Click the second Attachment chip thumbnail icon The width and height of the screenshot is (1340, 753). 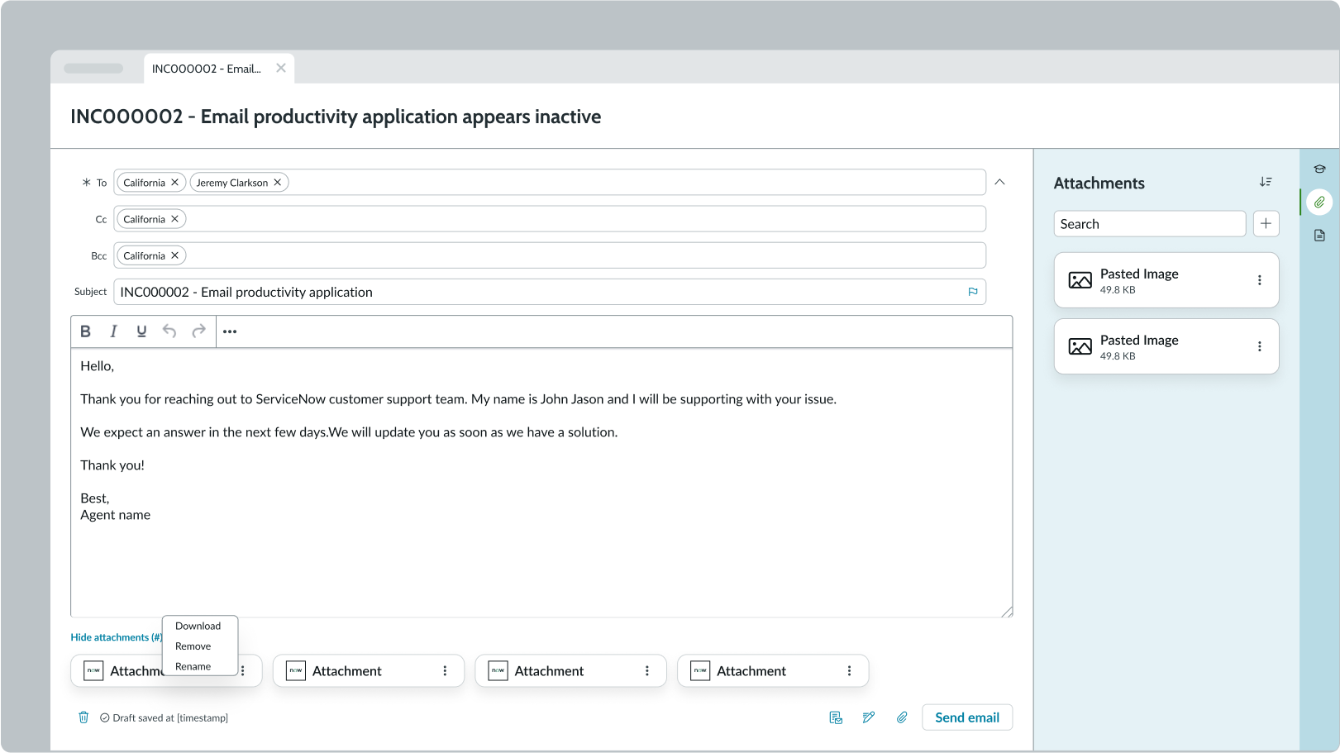tap(296, 671)
